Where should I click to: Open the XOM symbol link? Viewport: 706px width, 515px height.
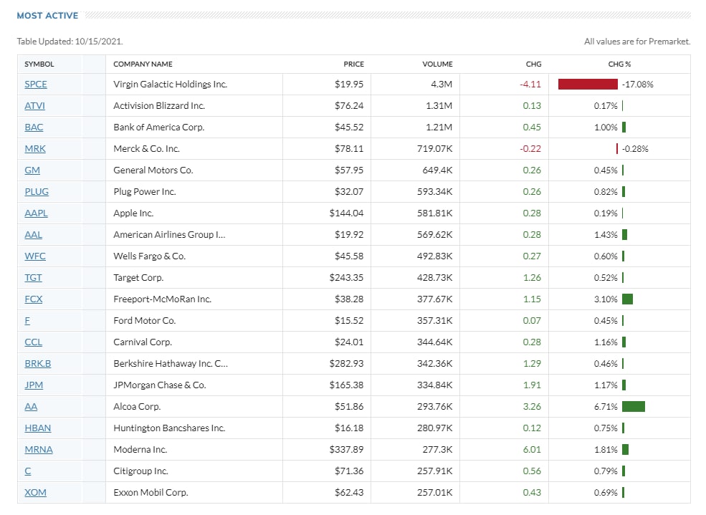[36, 493]
